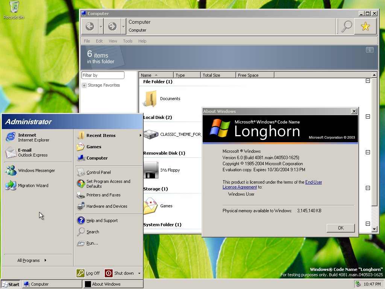Open the back button history dropdown
The width and height of the screenshot is (385, 289).
[x=101, y=26]
